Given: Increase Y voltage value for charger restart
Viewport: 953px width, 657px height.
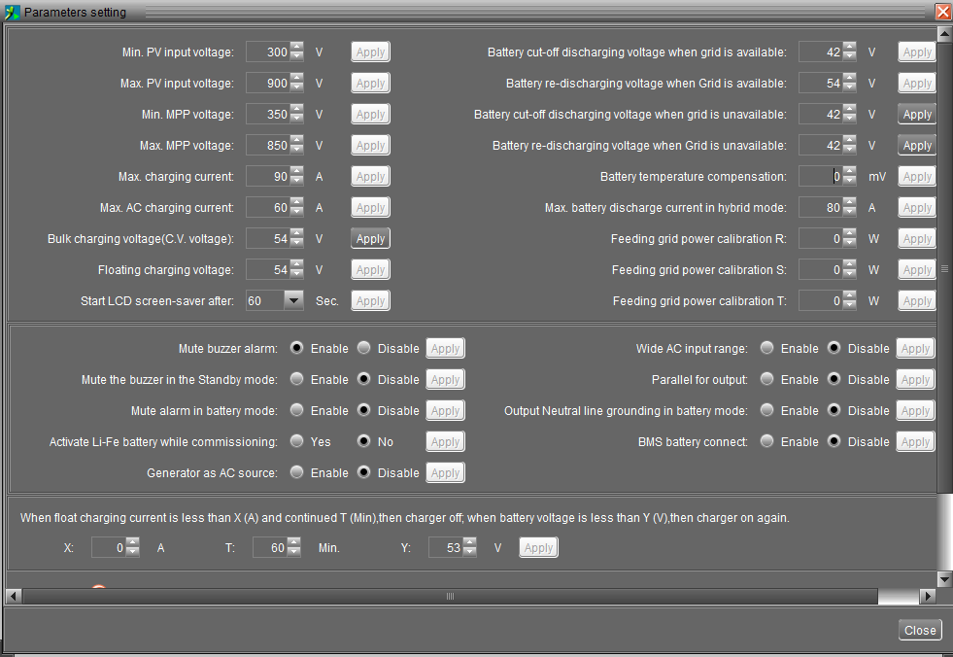Looking at the screenshot, I should [470, 543].
